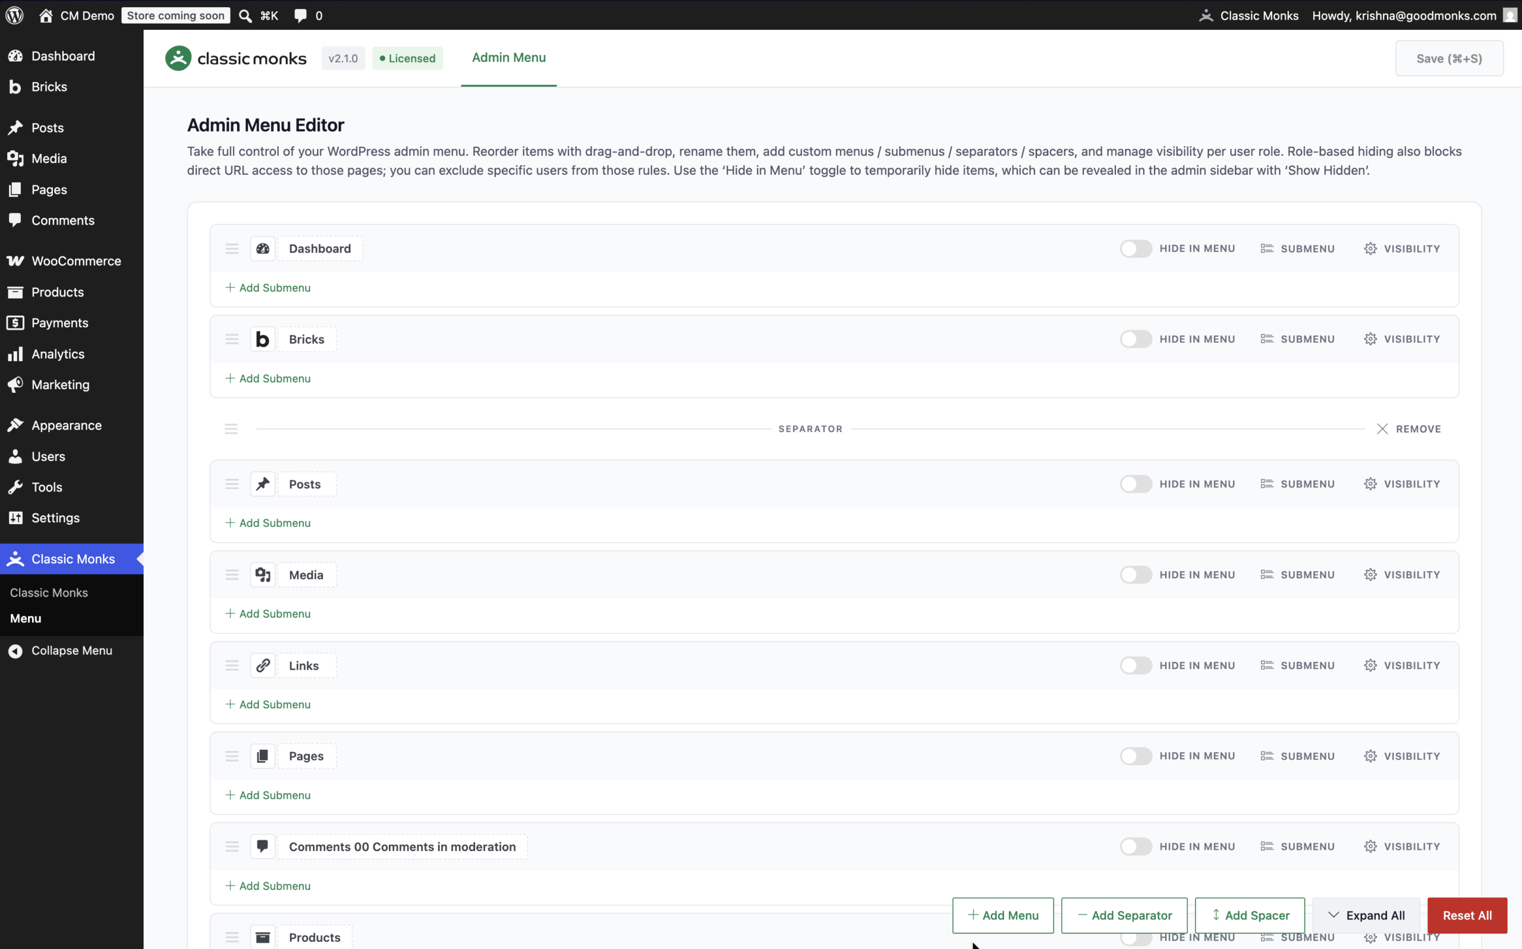
Task: Expand Submenu of Media row
Action: [x=1297, y=574]
